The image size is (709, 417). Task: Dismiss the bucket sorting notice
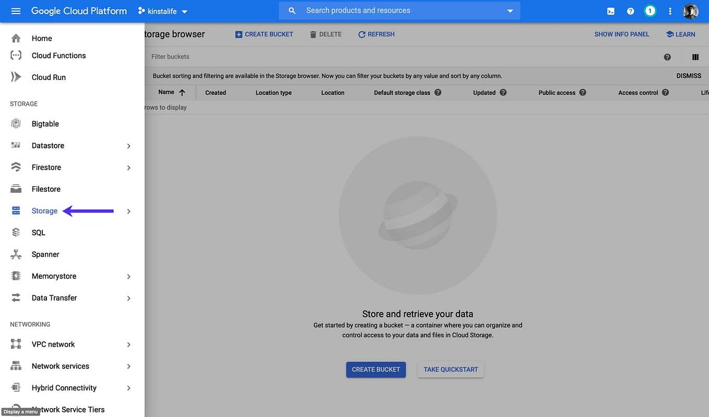(689, 75)
